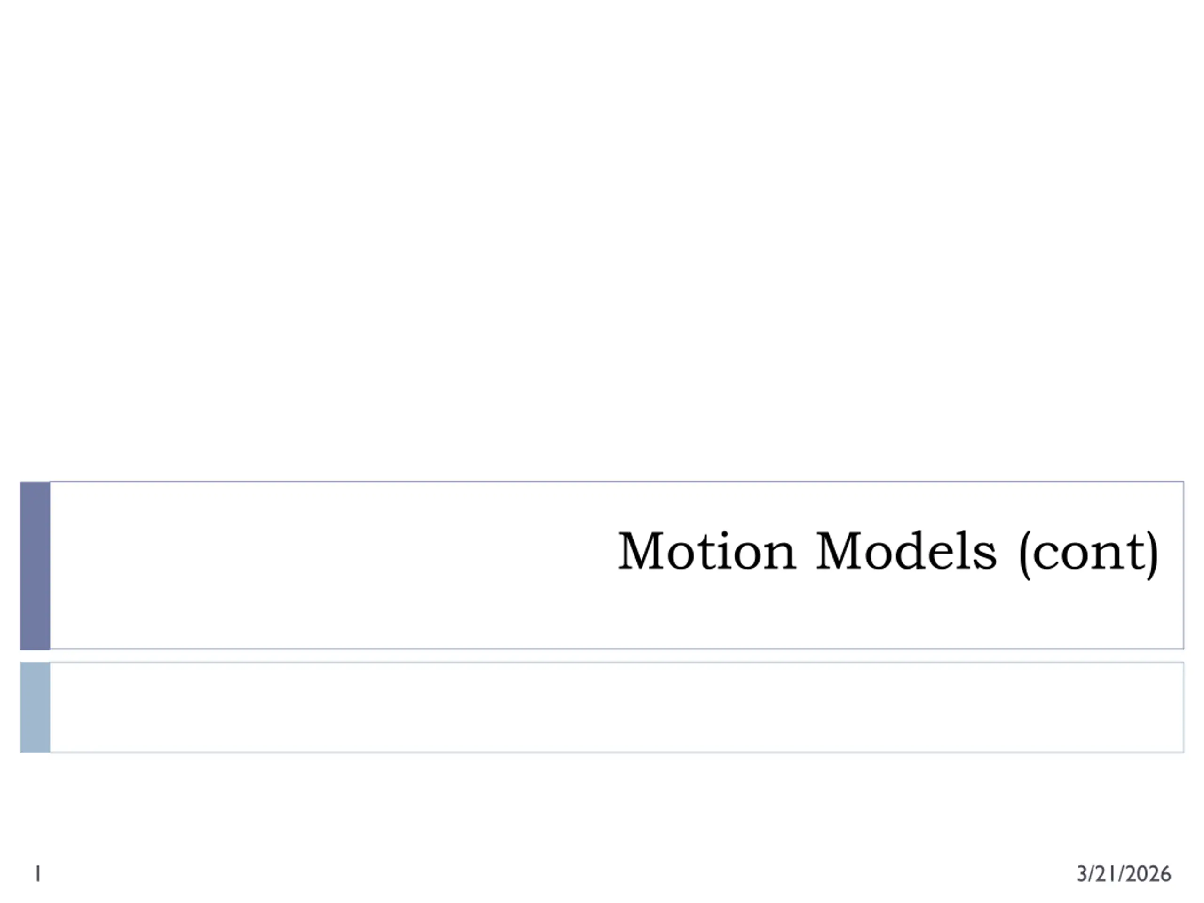
Task: Click the year "2026" in the footer date
Action: pos(1149,874)
